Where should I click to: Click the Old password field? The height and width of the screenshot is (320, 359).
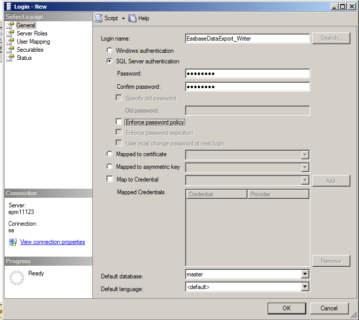247,111
